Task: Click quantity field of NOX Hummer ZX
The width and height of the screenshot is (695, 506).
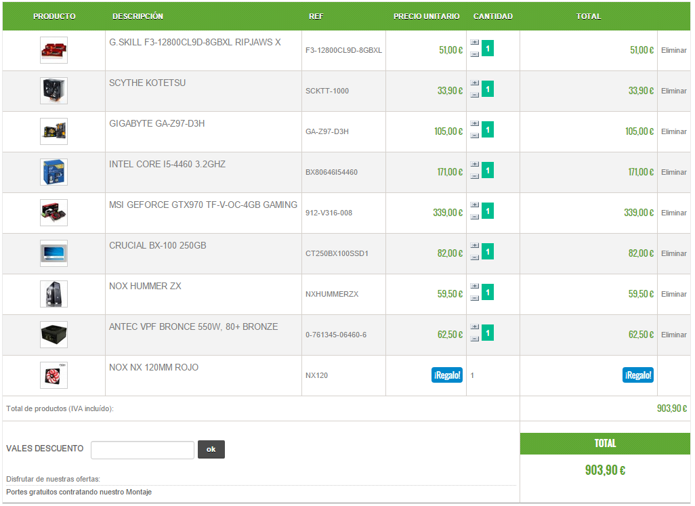Action: (x=488, y=293)
